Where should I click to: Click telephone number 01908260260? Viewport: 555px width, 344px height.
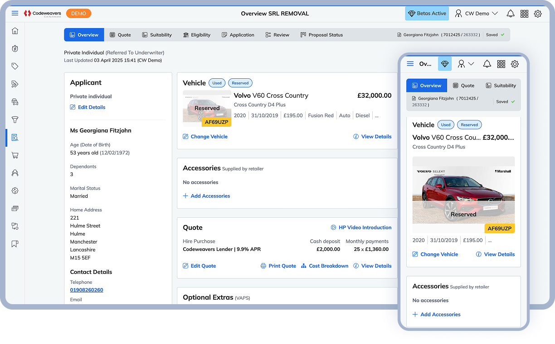pos(87,290)
